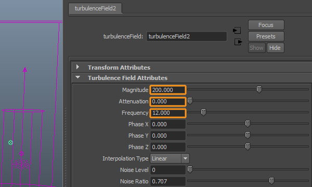The height and width of the screenshot is (187, 312).
Task: Click the turbulenceField name input field
Action: (x=187, y=36)
